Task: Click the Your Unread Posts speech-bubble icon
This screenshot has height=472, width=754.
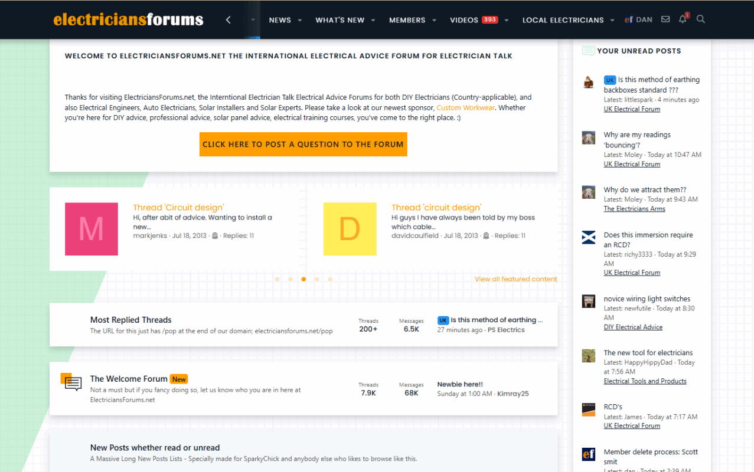Action: coord(588,51)
